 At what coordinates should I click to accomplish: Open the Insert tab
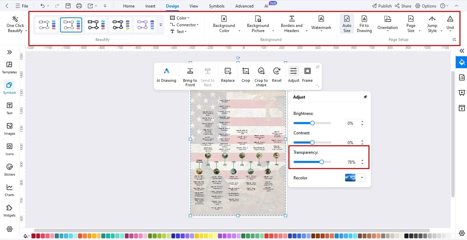(150, 6)
